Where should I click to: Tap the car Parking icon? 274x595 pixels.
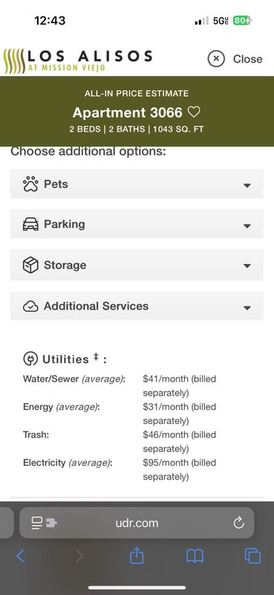tap(30, 225)
